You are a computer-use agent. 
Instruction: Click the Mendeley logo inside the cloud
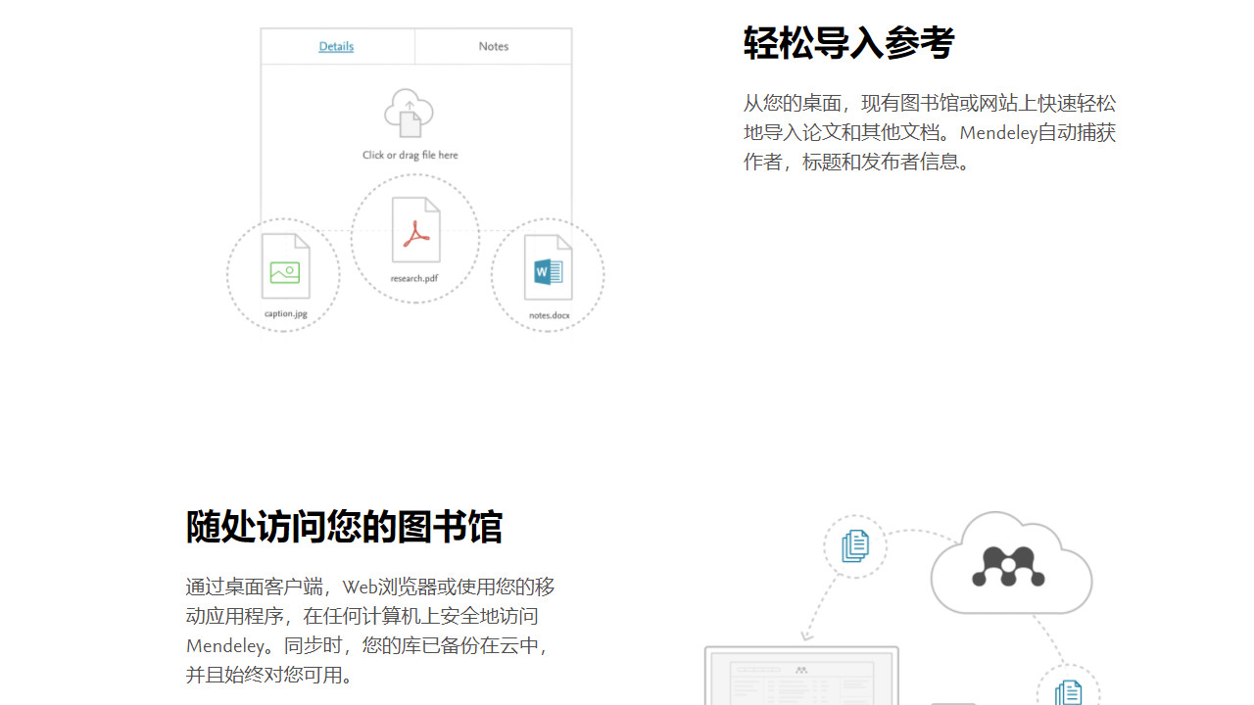(1011, 568)
